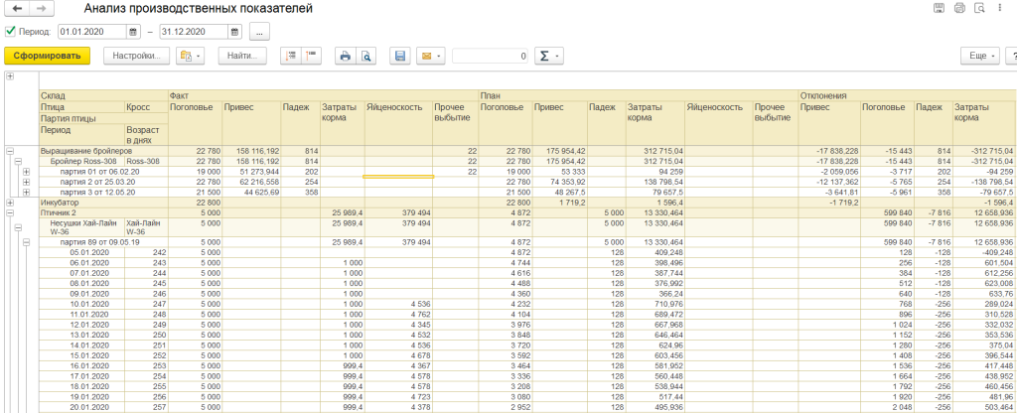
Task: Click the back navigation arrow
Action: tap(17, 9)
